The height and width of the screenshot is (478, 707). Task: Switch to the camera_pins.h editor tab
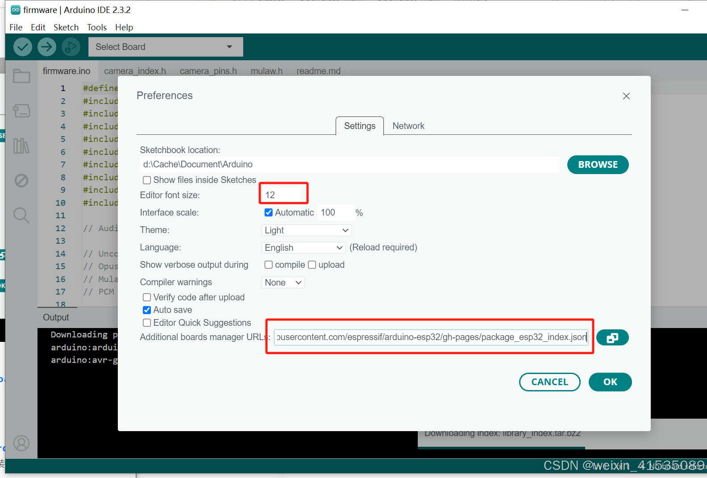[208, 71]
